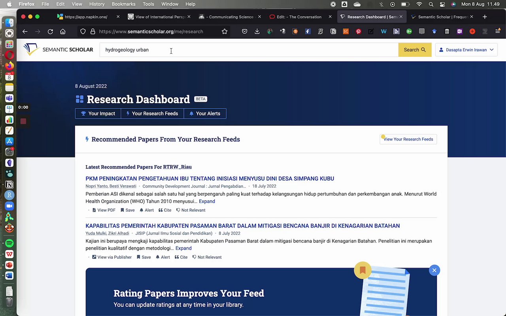506x316 pixels.
Task: Switch to the 'View of International Persp' tab
Action: tap(160, 17)
